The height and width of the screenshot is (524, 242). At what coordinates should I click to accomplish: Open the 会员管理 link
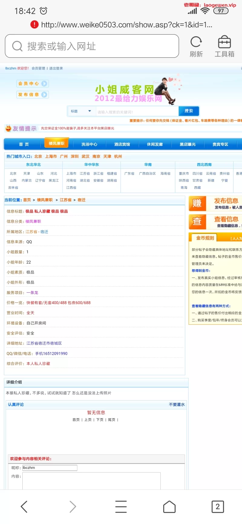[38, 68]
